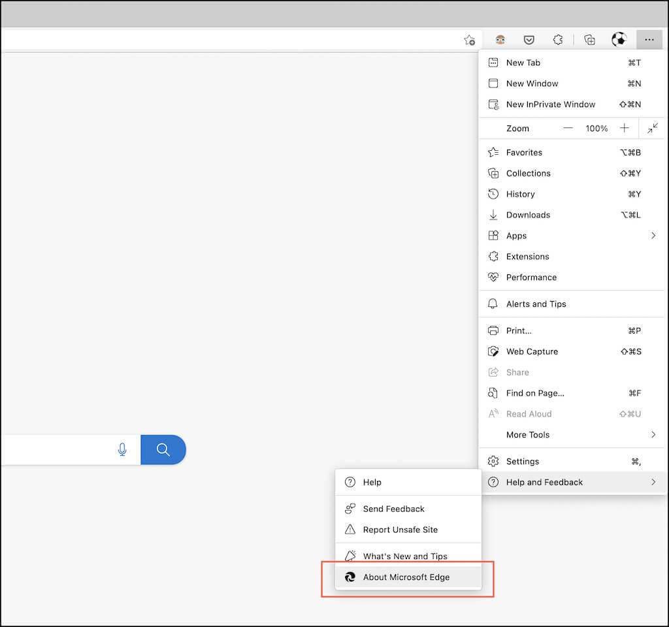This screenshot has height=627, width=669.
Task: Expand the More Tools submenu
Action: tap(572, 434)
